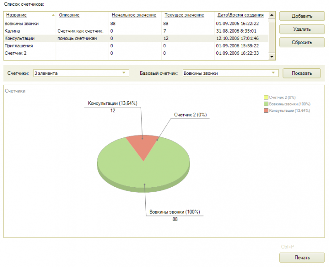The image size is (329, 267).
Task: Click date 12.10.2006 17:01:46
Action: tap(237, 38)
